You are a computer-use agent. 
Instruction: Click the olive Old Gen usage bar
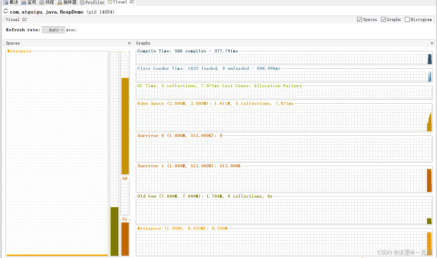(114, 231)
